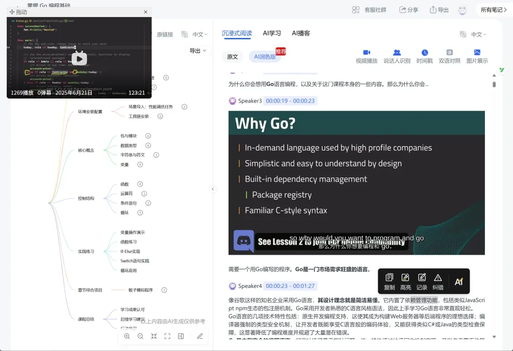Open the user avatar icon

[462, 10]
